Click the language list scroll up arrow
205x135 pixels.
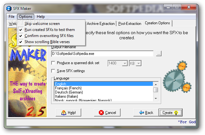point(156,85)
